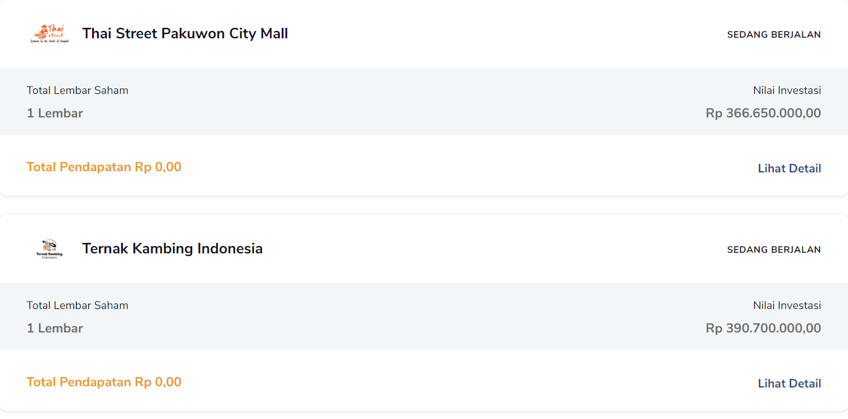The height and width of the screenshot is (419, 848).
Task: Click Sedang Berjalan status on Thai Street card
Action: tap(774, 35)
